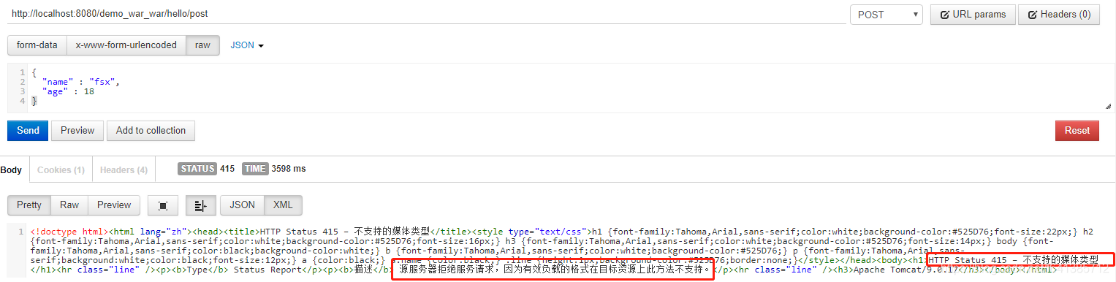Click the red Reset button
This screenshot has height=282, width=1116.
pyautogui.click(x=1077, y=131)
